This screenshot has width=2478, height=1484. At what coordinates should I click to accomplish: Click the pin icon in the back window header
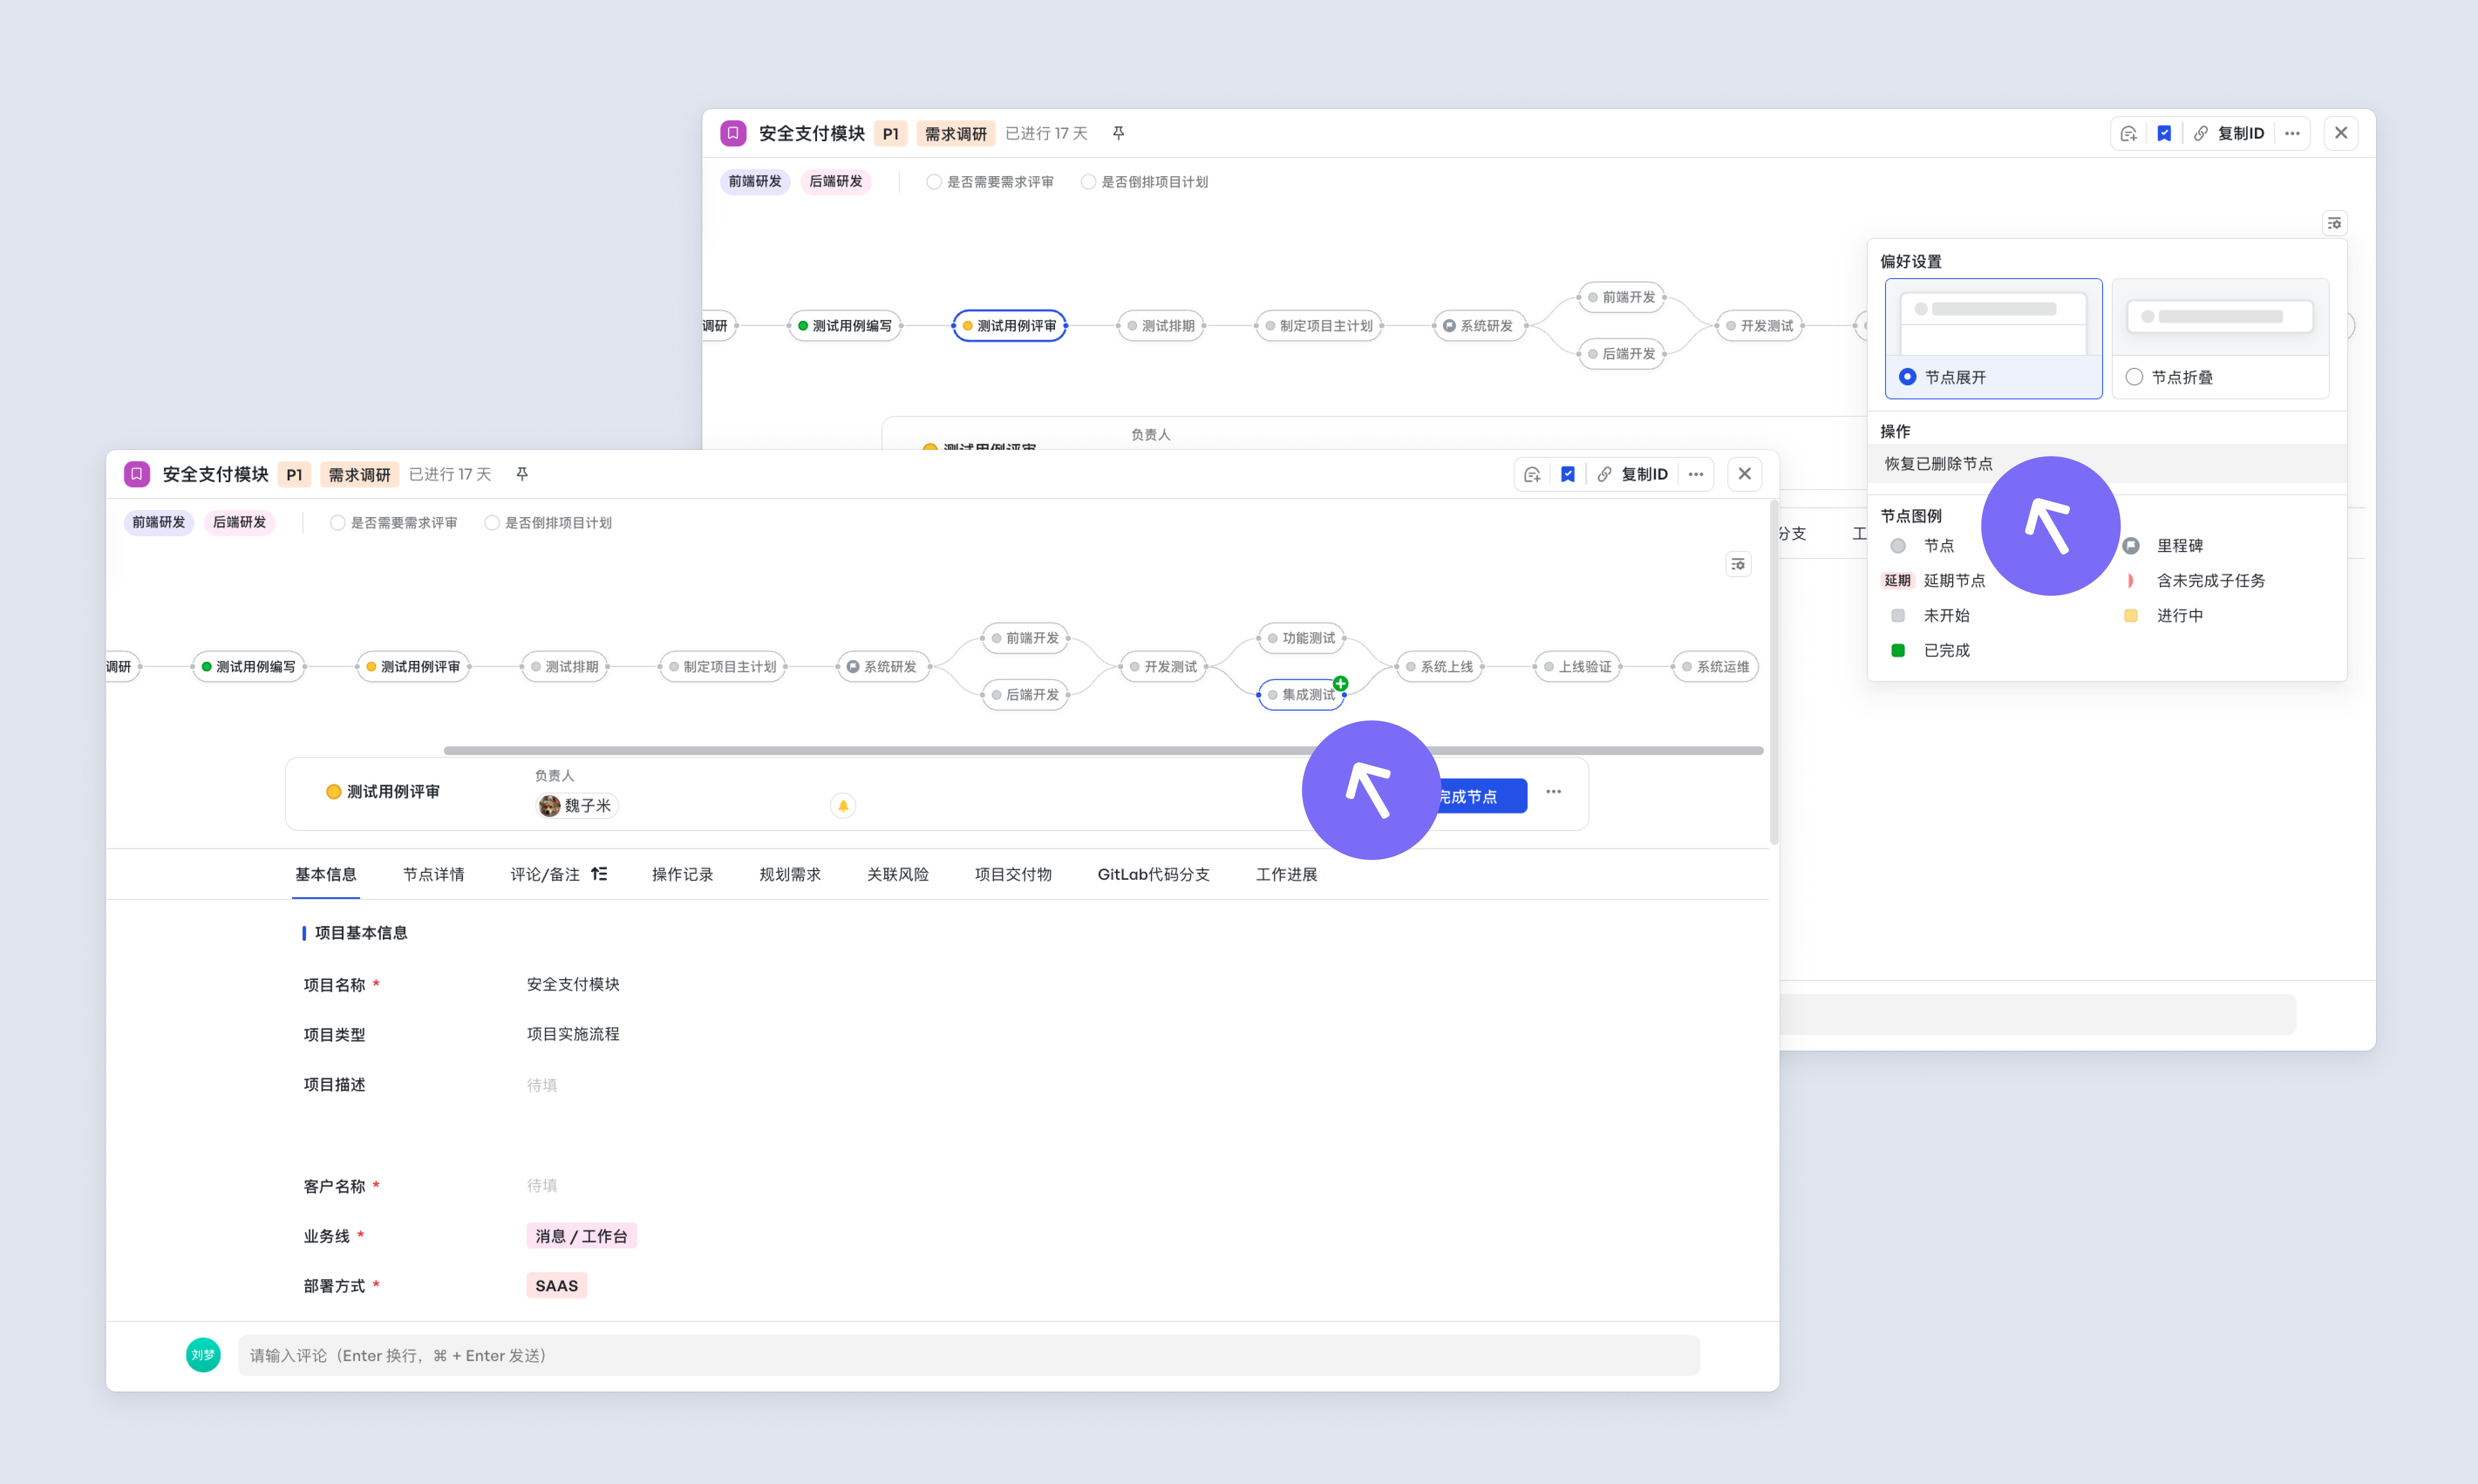(x=1118, y=133)
